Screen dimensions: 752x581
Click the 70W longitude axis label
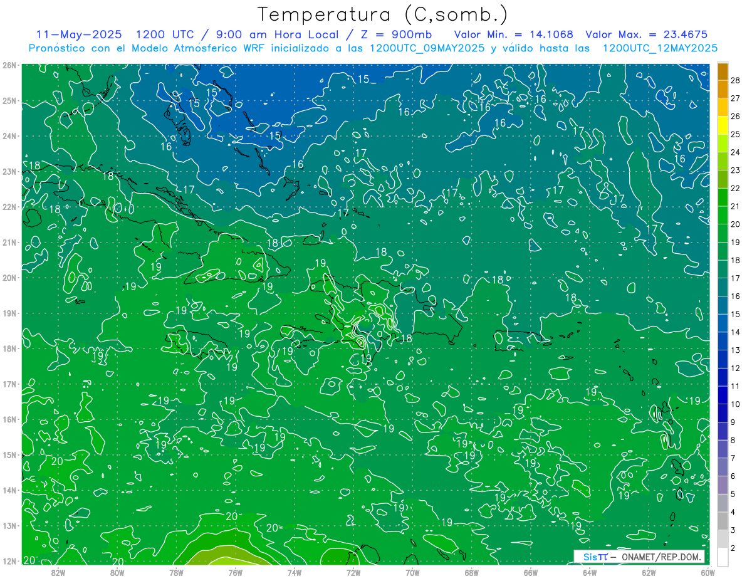tap(412, 572)
